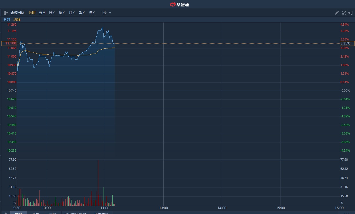Collapse the right side panel with the arrow icon
Image resolution: width=355 pixels, height=214 pixels.
click(x=350, y=13)
